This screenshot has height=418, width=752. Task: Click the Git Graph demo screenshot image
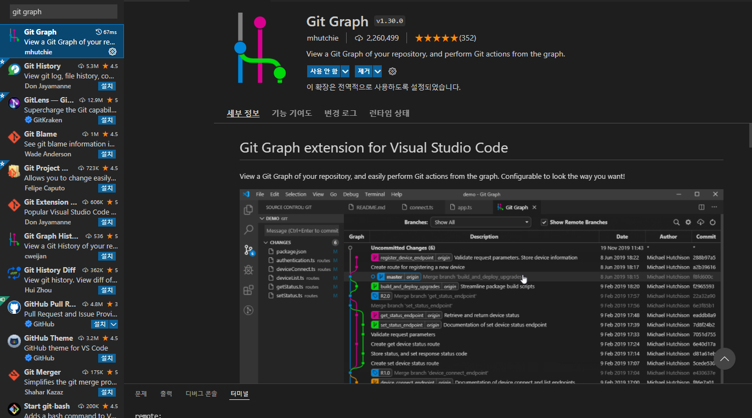pyautogui.click(x=481, y=286)
